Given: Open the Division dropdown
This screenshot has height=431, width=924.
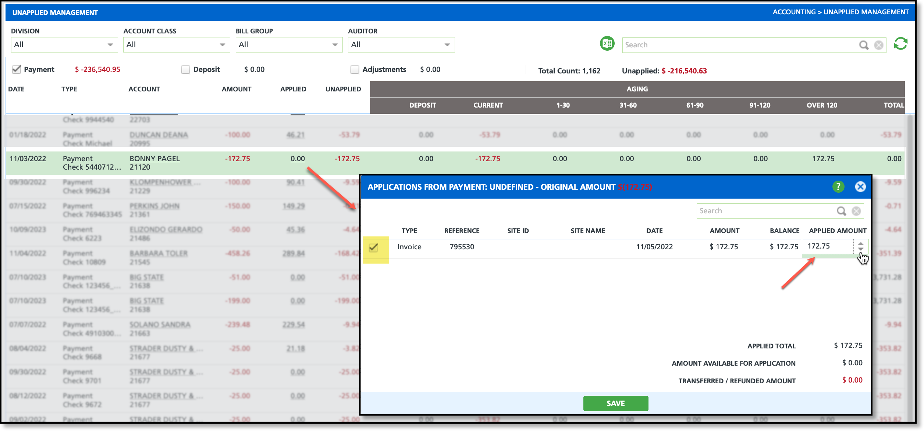Looking at the screenshot, I should click(x=64, y=45).
